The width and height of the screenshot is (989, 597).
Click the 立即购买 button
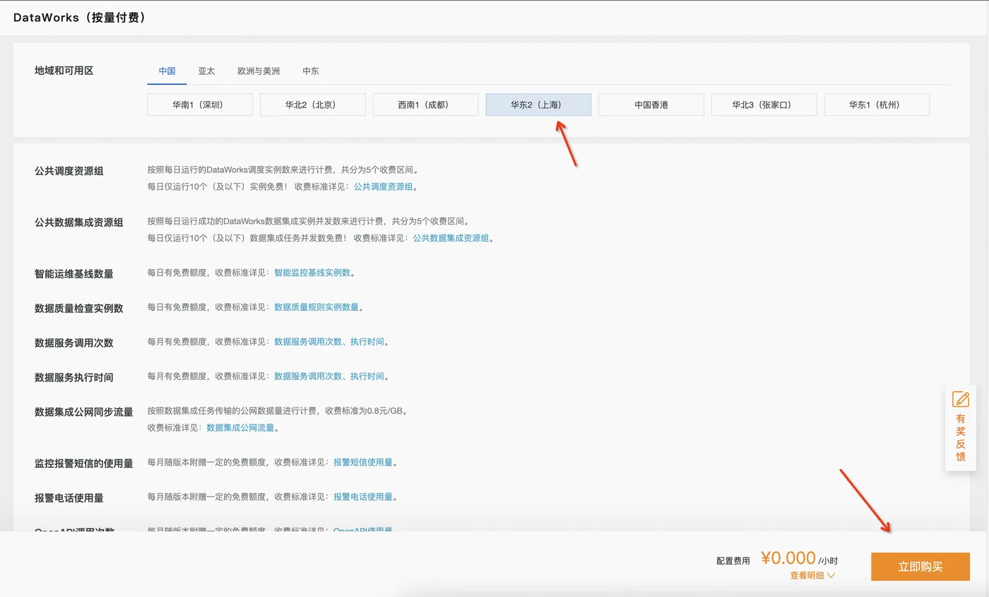tap(920, 567)
